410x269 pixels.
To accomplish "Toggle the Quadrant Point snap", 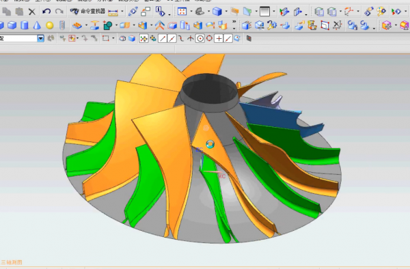I will 210,39.
